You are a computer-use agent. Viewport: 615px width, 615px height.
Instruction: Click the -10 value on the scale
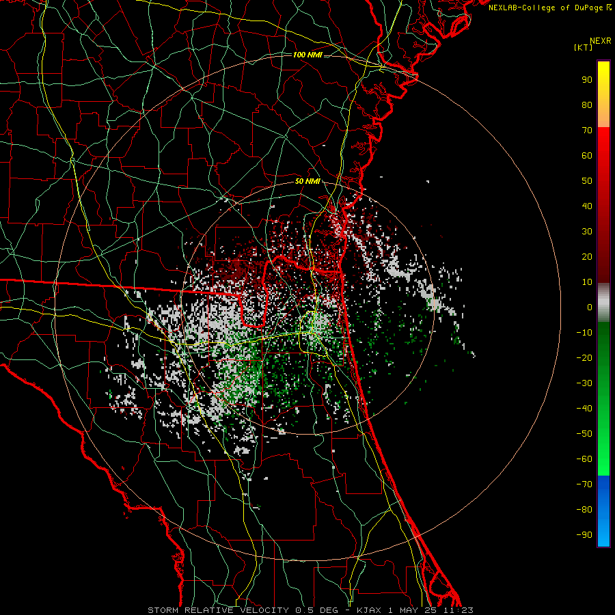tap(584, 333)
